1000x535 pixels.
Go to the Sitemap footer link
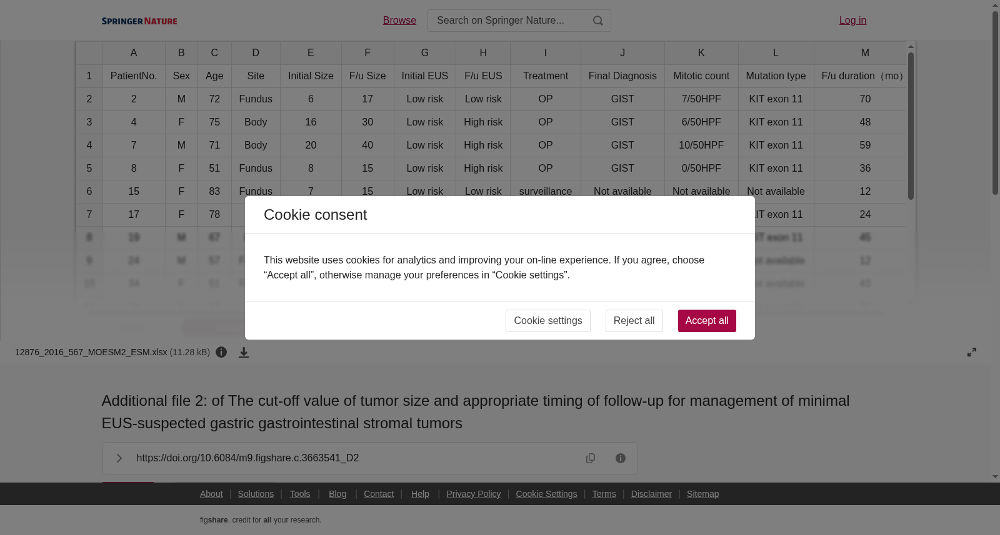pos(702,494)
